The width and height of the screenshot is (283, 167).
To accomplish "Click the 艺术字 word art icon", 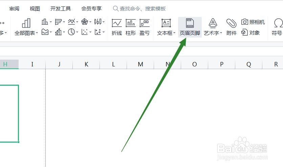I will click(x=213, y=23).
